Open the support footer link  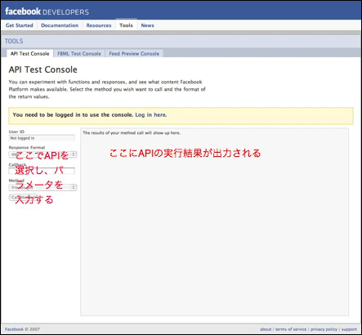click(349, 329)
